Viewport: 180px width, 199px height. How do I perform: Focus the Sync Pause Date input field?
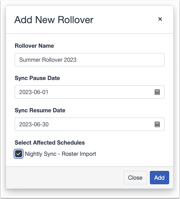tap(90, 92)
